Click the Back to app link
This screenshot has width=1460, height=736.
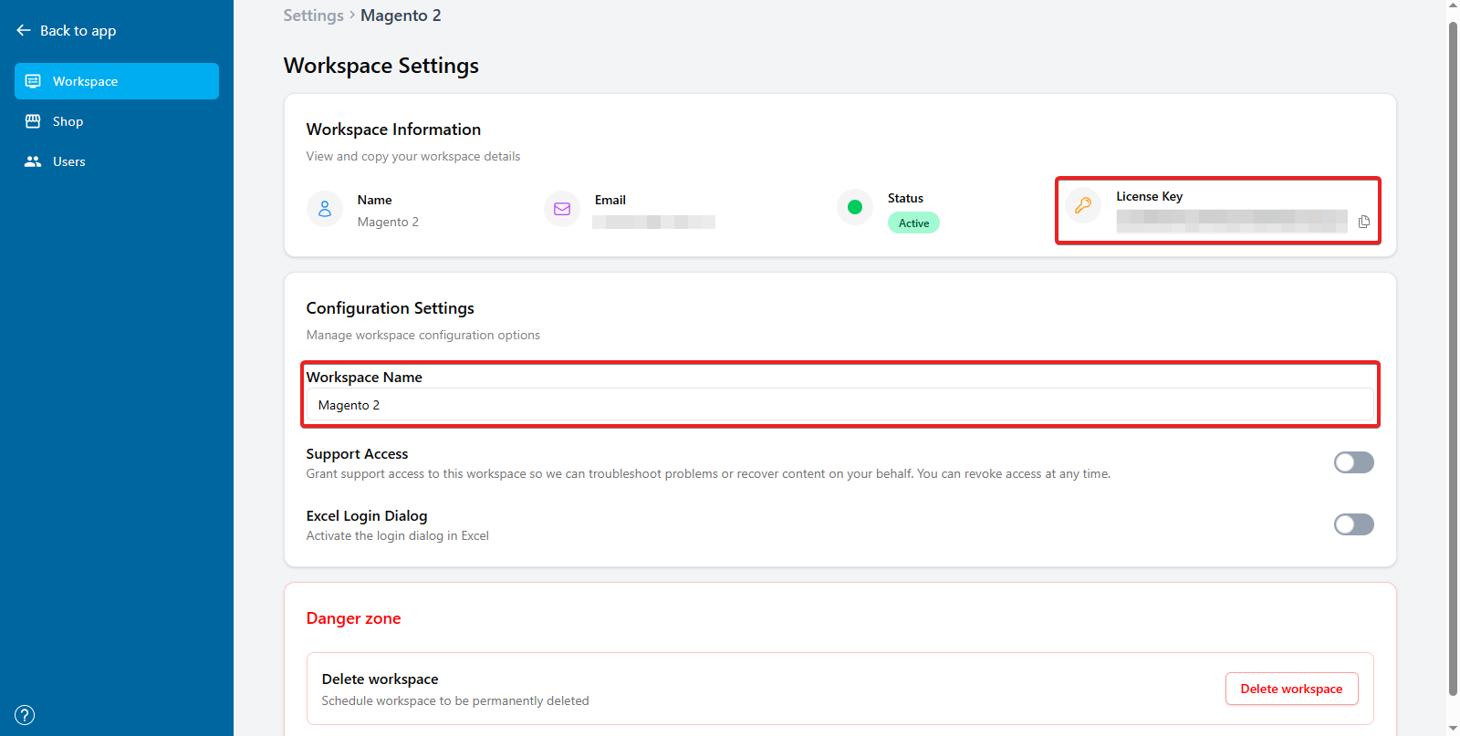click(78, 30)
